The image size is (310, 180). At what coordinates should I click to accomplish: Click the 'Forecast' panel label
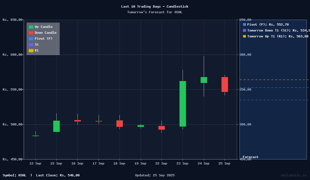[x=251, y=157]
